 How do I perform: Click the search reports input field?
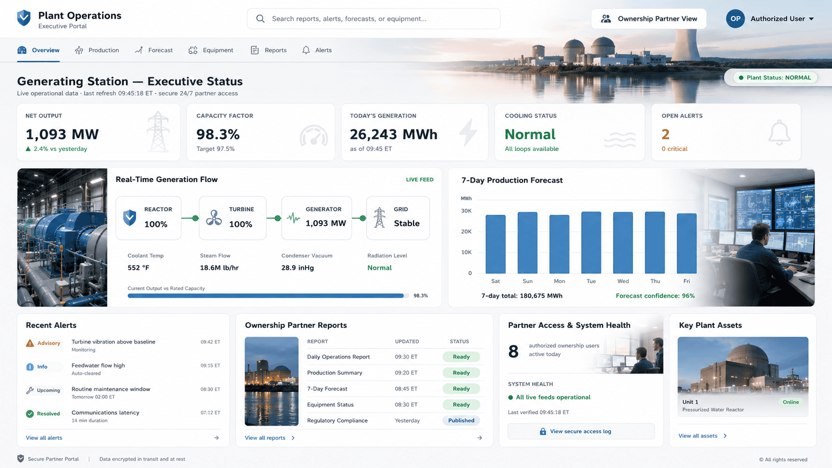click(x=374, y=19)
